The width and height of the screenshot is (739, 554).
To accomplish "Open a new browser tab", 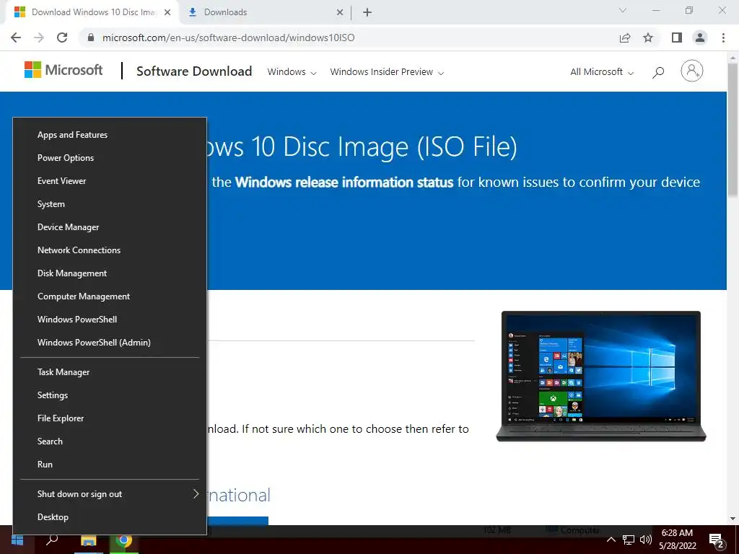I will coord(367,12).
